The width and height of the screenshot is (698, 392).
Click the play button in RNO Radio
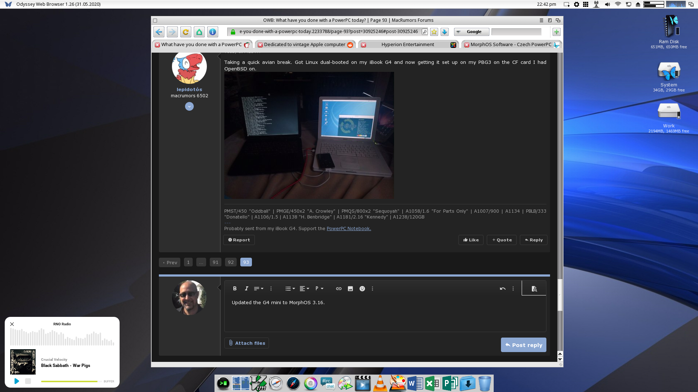pos(17,381)
